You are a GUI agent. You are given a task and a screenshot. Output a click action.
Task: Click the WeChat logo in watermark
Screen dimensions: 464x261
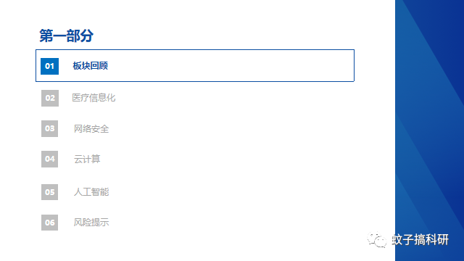377,240
